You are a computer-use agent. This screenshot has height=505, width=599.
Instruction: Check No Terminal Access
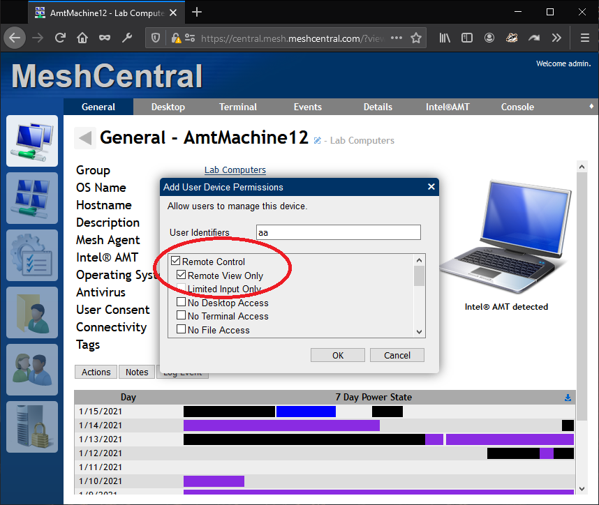tap(182, 316)
